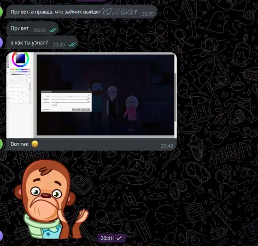Open the shared drawing app screenshot image
The image size is (258, 246).
pos(92,95)
